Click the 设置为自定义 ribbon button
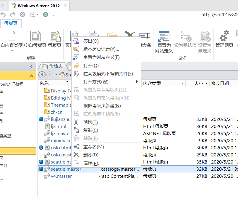 [205, 42]
